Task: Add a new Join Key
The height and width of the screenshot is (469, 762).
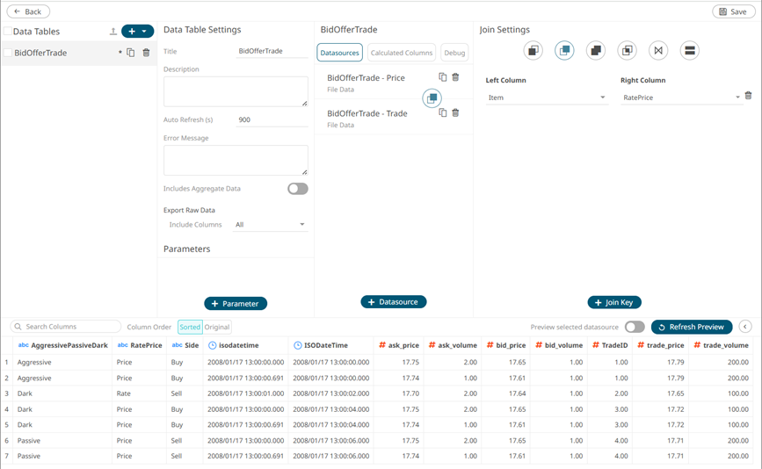Action: (613, 302)
